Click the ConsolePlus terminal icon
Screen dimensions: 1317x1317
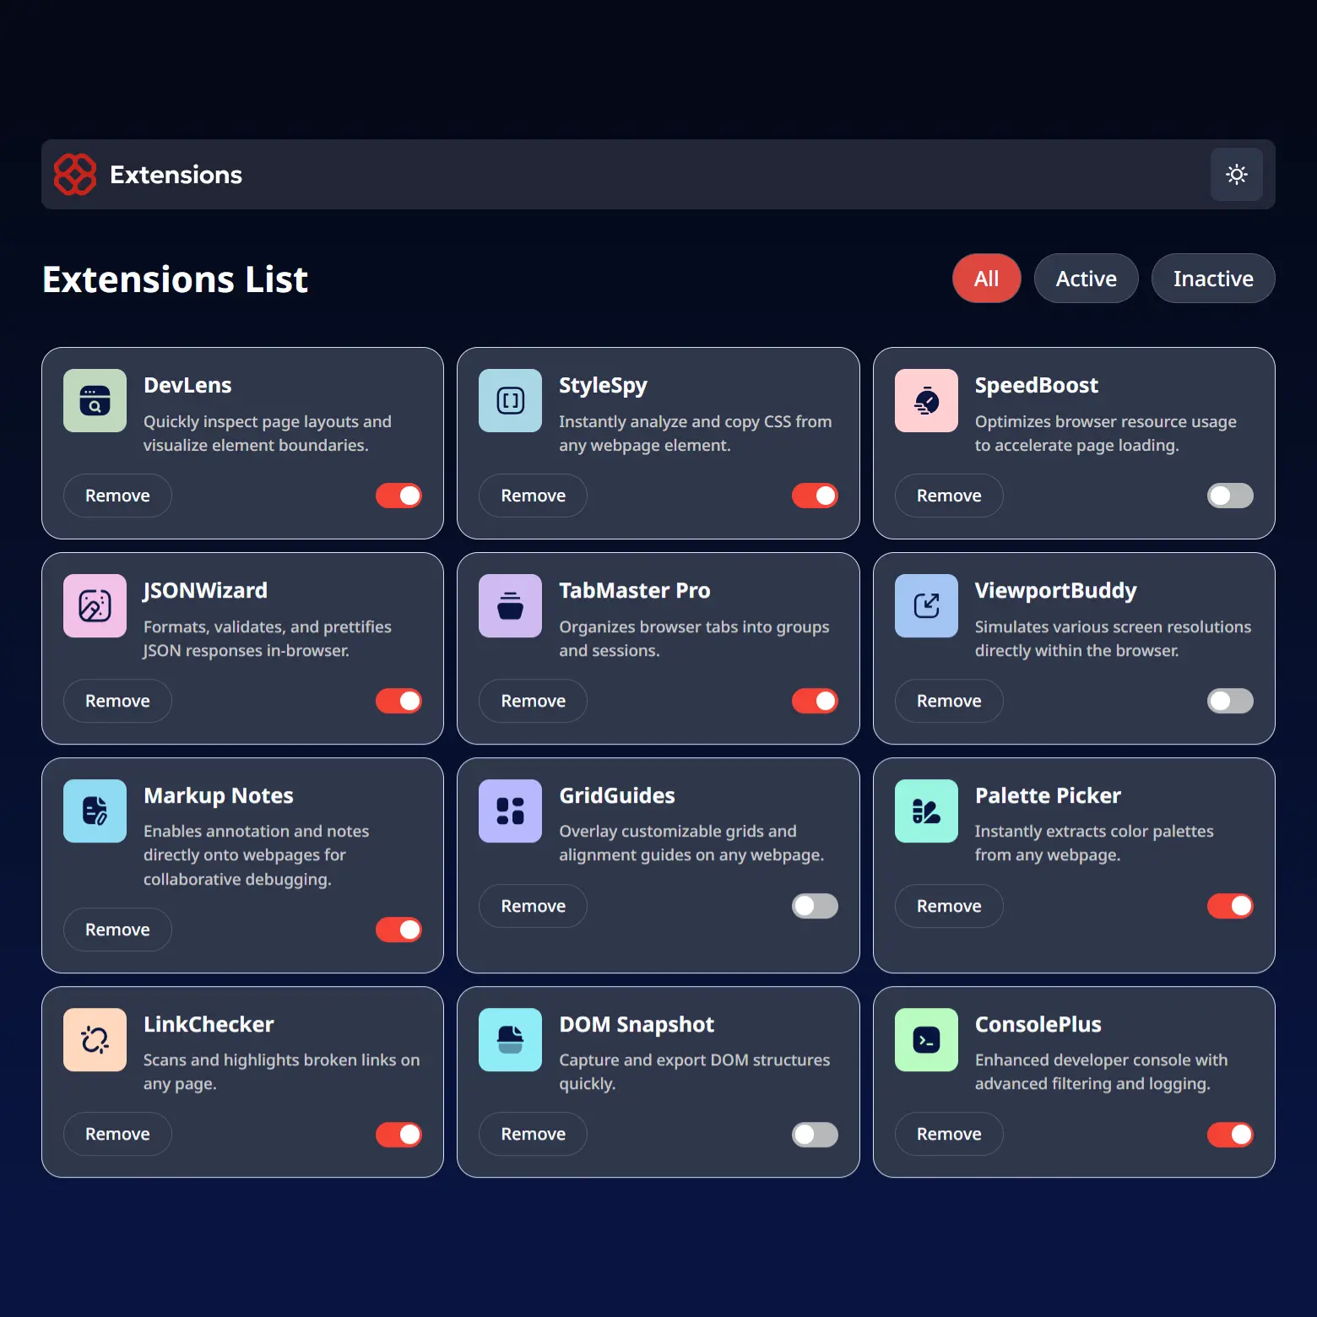(925, 1039)
